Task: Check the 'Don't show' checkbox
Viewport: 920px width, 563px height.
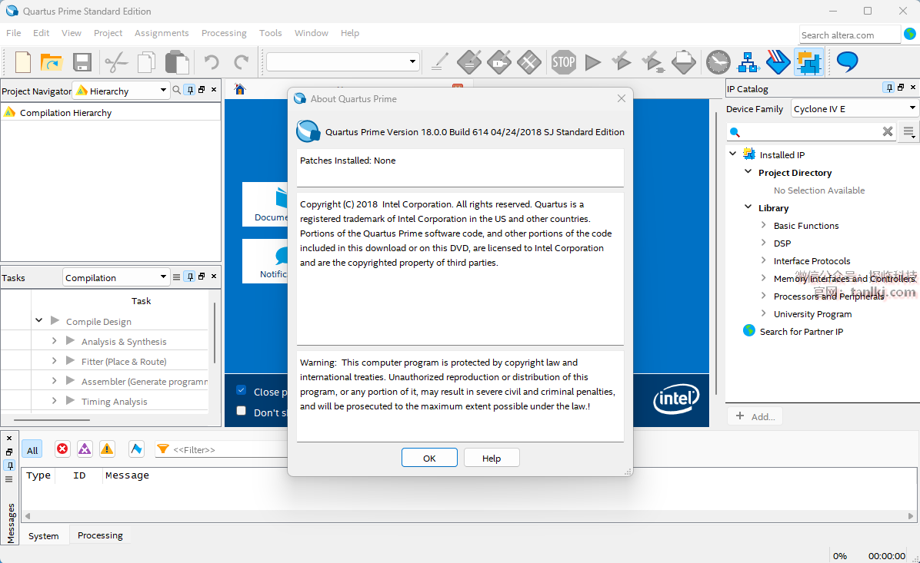Action: pos(242,412)
